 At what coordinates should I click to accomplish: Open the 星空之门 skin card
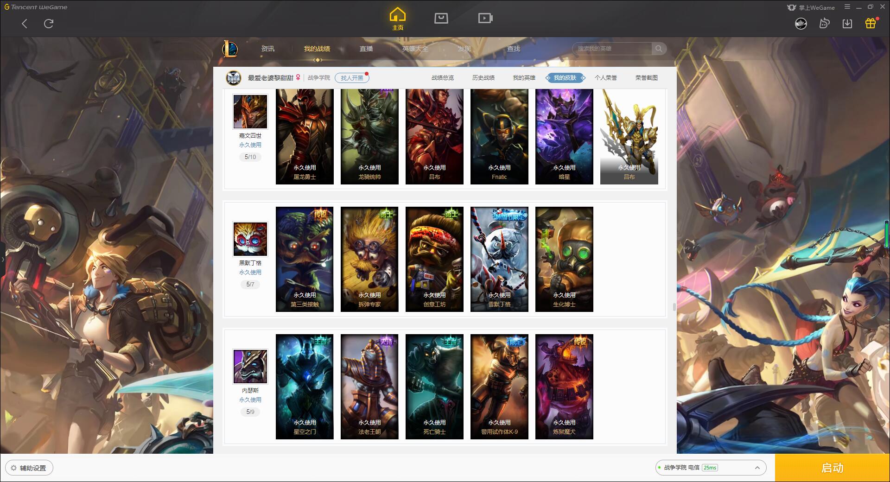pos(305,387)
